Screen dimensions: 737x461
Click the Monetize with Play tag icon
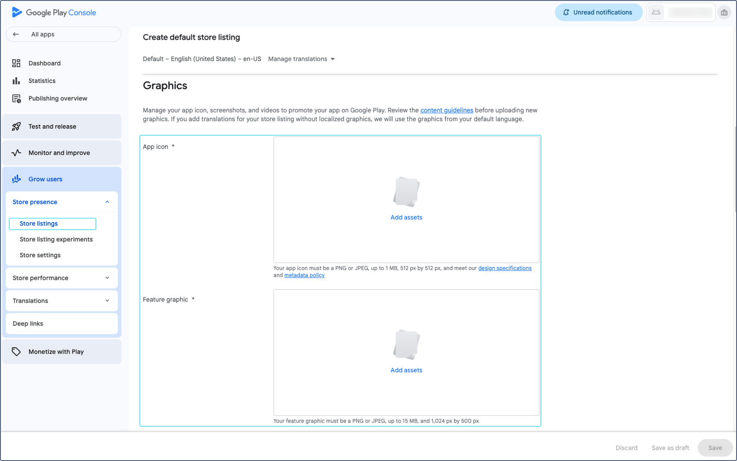[16, 352]
